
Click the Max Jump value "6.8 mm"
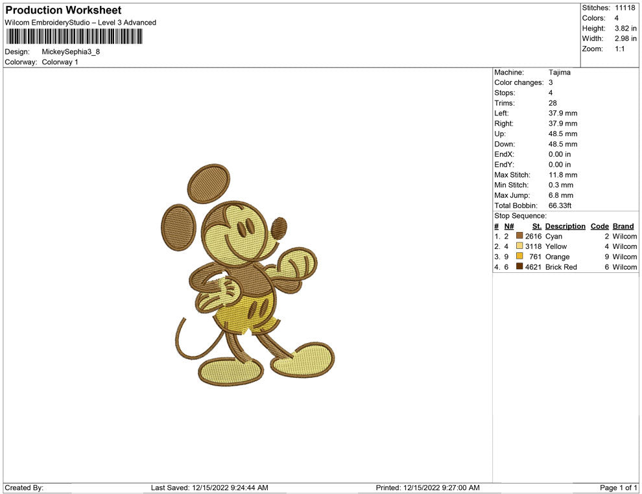pyautogui.click(x=561, y=195)
